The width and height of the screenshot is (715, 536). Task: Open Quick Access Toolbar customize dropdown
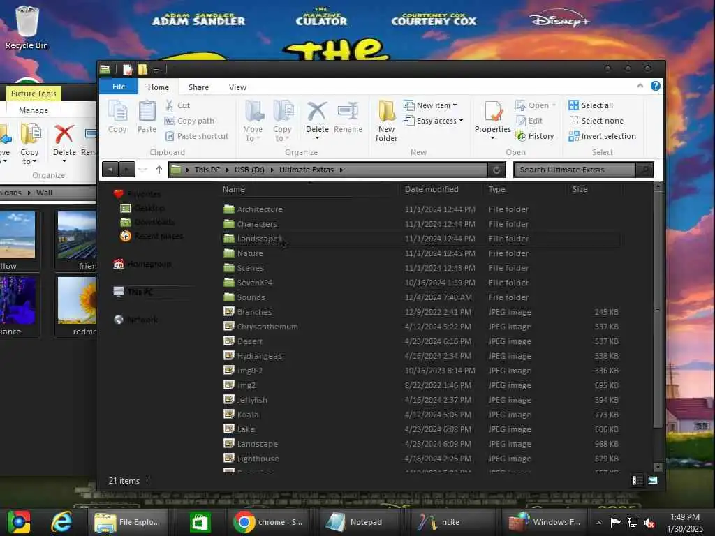coord(156,70)
